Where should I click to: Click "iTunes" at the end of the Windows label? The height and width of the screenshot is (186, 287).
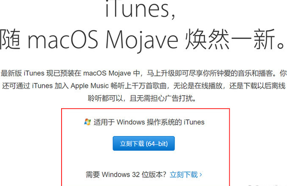point(194,122)
